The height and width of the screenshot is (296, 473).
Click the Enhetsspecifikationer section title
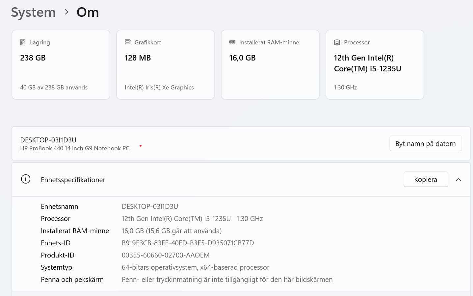(x=73, y=180)
